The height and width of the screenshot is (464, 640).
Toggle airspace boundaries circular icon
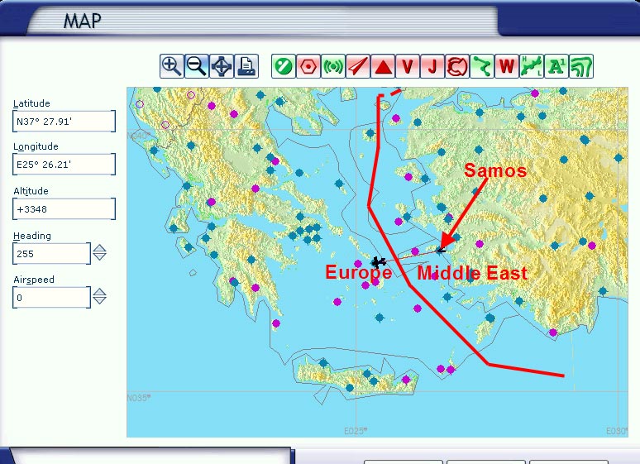(457, 66)
